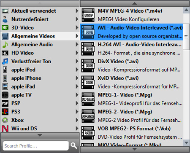Expand the Xbox submenu arrow

coord(77,120)
